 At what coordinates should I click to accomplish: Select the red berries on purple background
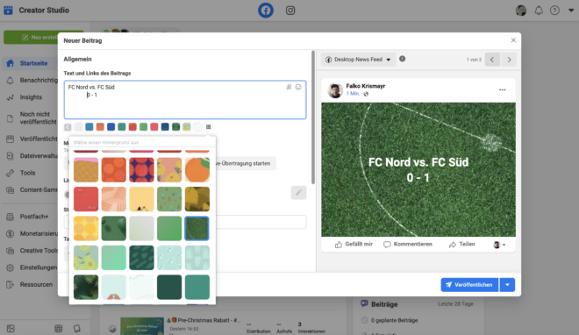141,170
